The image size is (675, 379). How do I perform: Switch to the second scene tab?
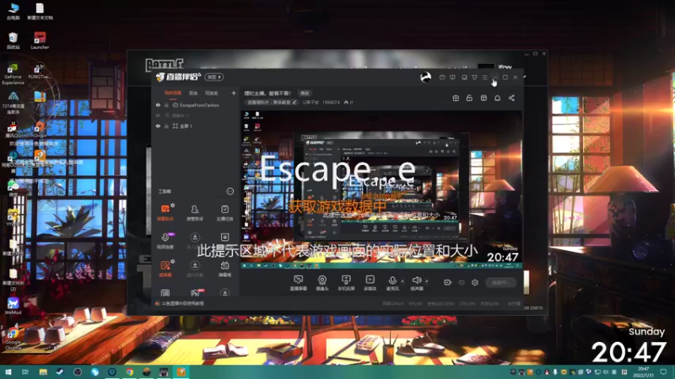pos(193,93)
